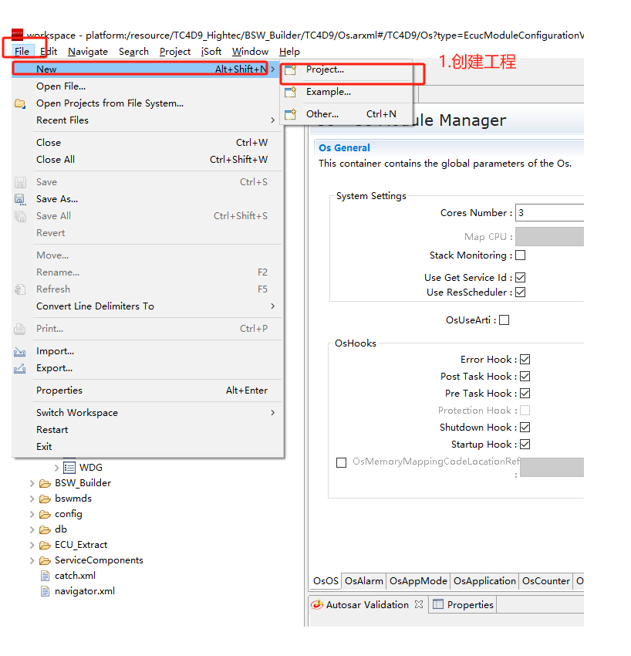This screenshot has width=631, height=656.
Task: Toggle the OsUseArti checkbox
Action: [504, 320]
